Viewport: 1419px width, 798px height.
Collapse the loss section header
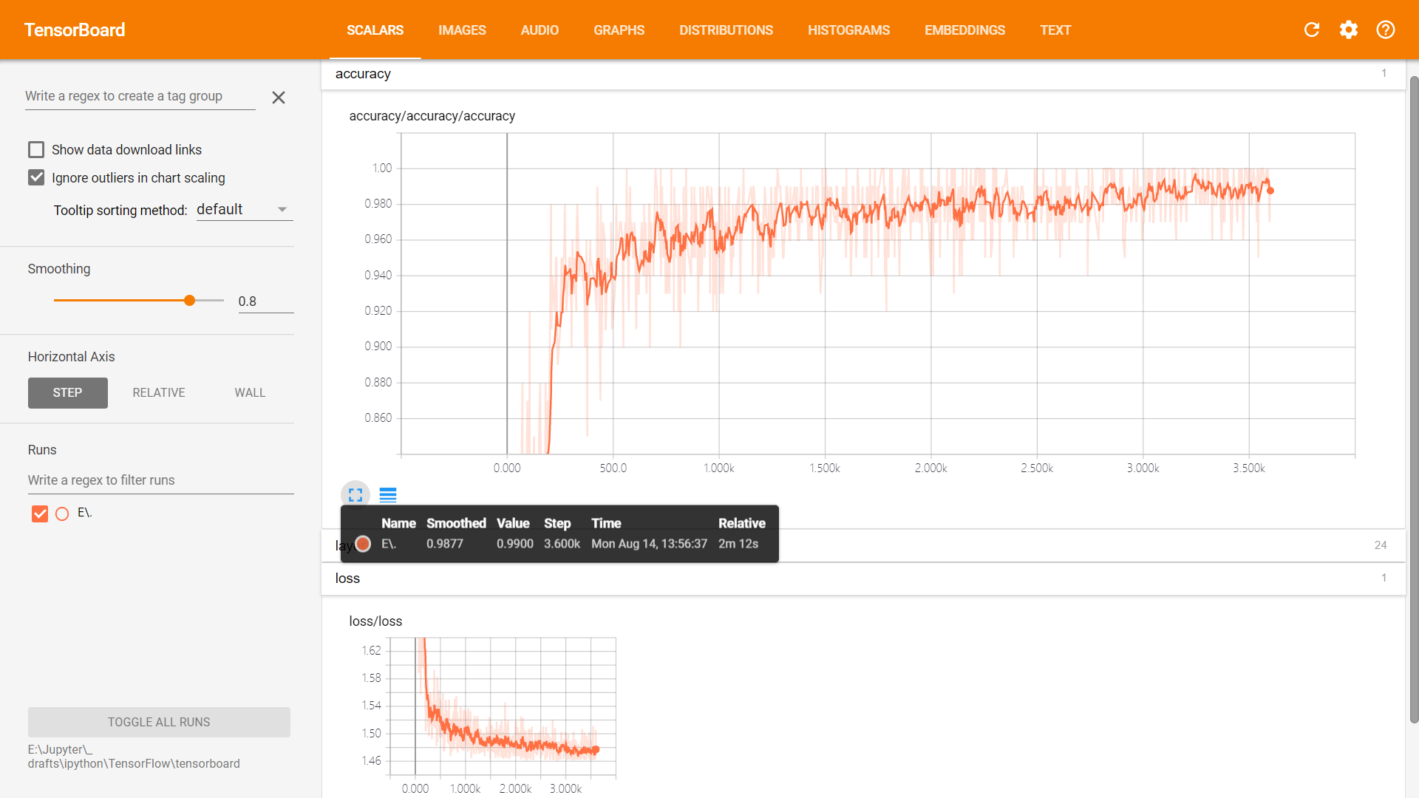[x=347, y=579]
